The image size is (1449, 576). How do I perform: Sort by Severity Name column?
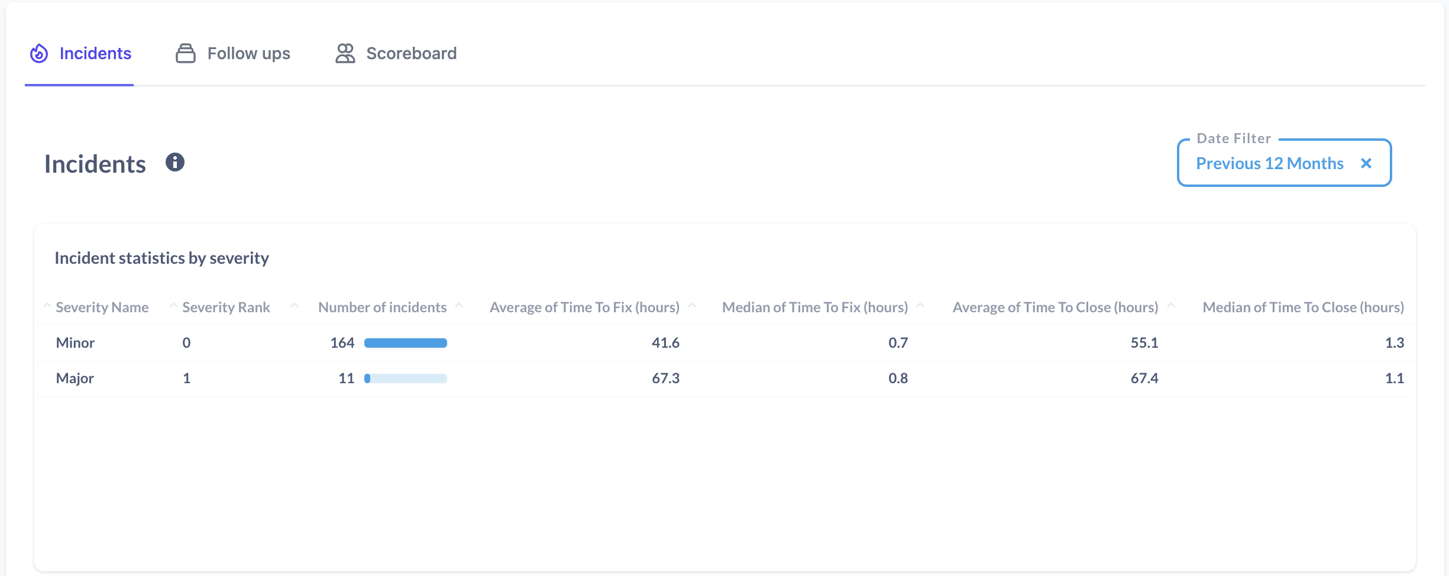click(x=102, y=308)
